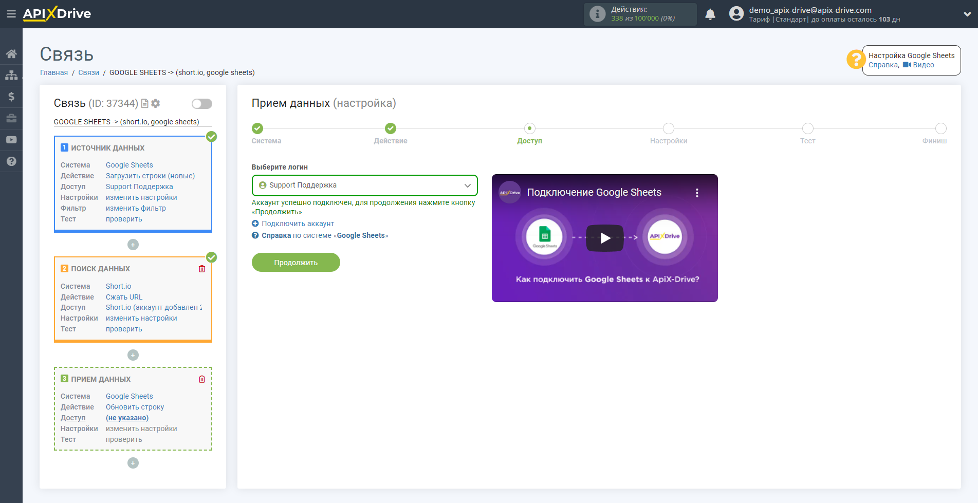Open the hamburger menu

click(11, 14)
